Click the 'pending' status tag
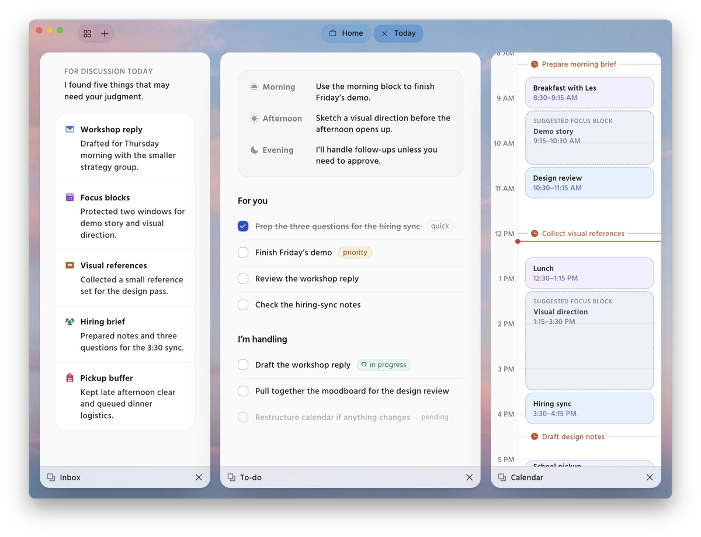 tap(435, 417)
